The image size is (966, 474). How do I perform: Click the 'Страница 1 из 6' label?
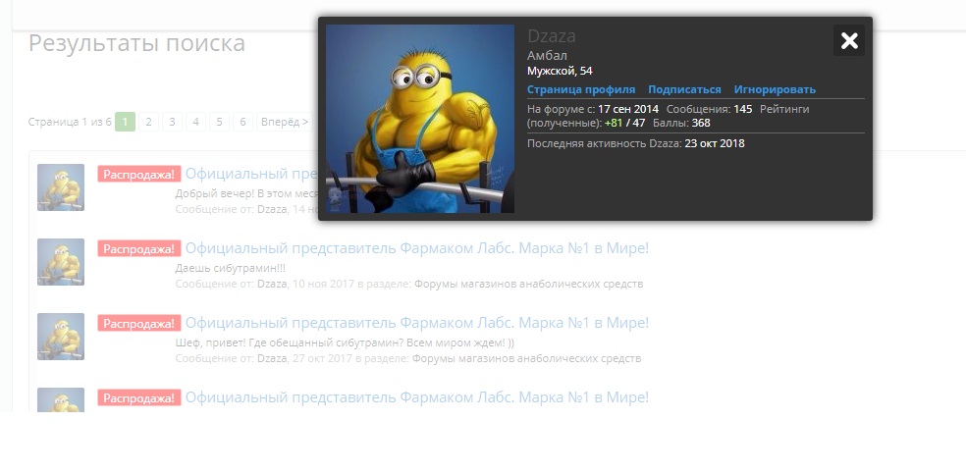pos(70,122)
